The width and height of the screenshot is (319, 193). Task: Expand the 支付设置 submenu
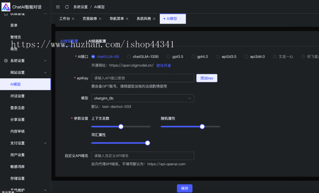pos(45,143)
